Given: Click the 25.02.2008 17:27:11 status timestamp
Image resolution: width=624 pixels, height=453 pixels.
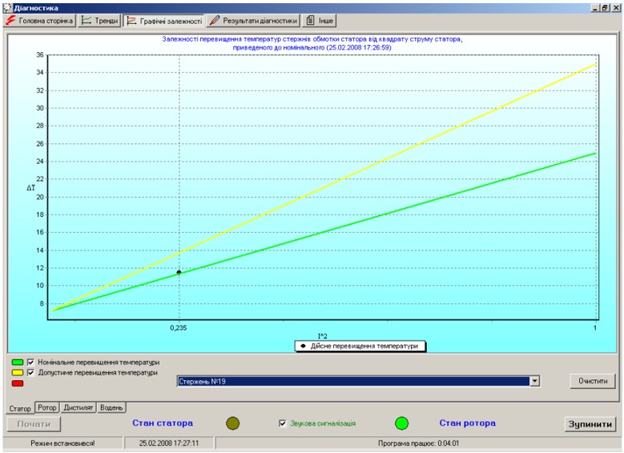Looking at the screenshot, I should click(169, 443).
